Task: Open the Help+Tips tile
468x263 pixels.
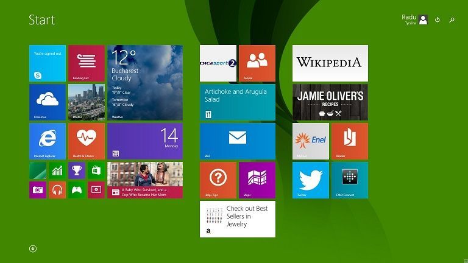Action: click(218, 180)
